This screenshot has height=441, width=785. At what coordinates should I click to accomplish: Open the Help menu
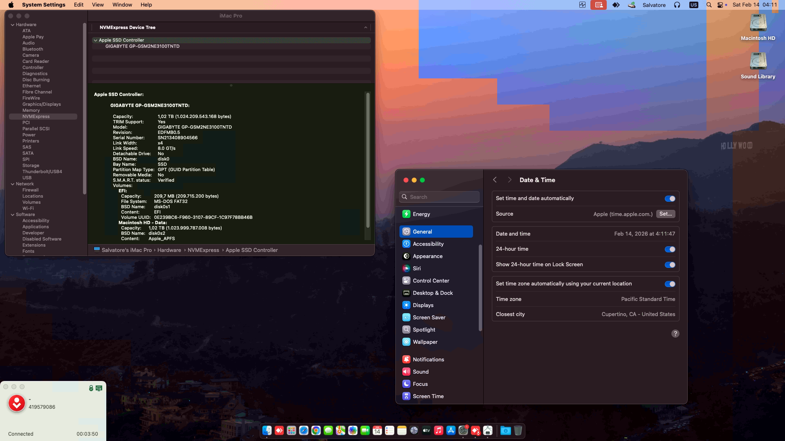tap(146, 5)
